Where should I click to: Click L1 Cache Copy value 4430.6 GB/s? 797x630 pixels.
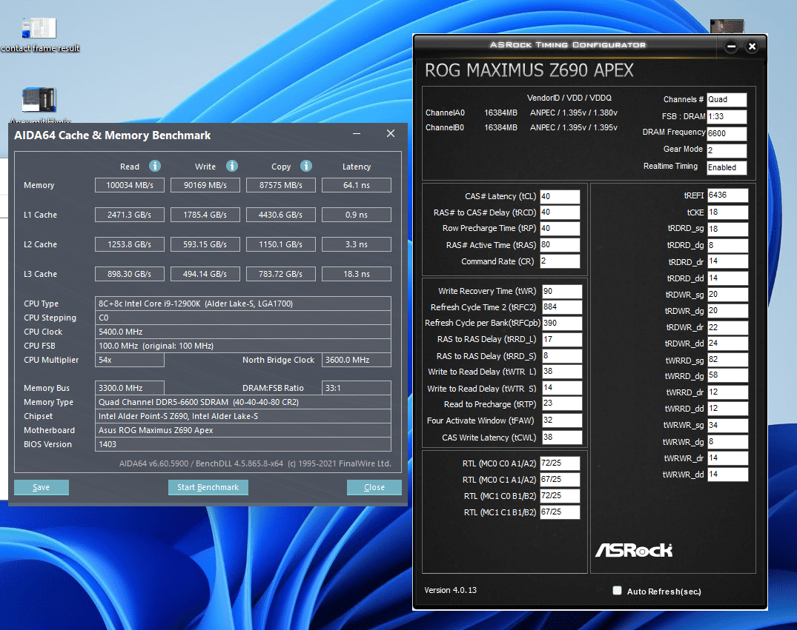280,215
